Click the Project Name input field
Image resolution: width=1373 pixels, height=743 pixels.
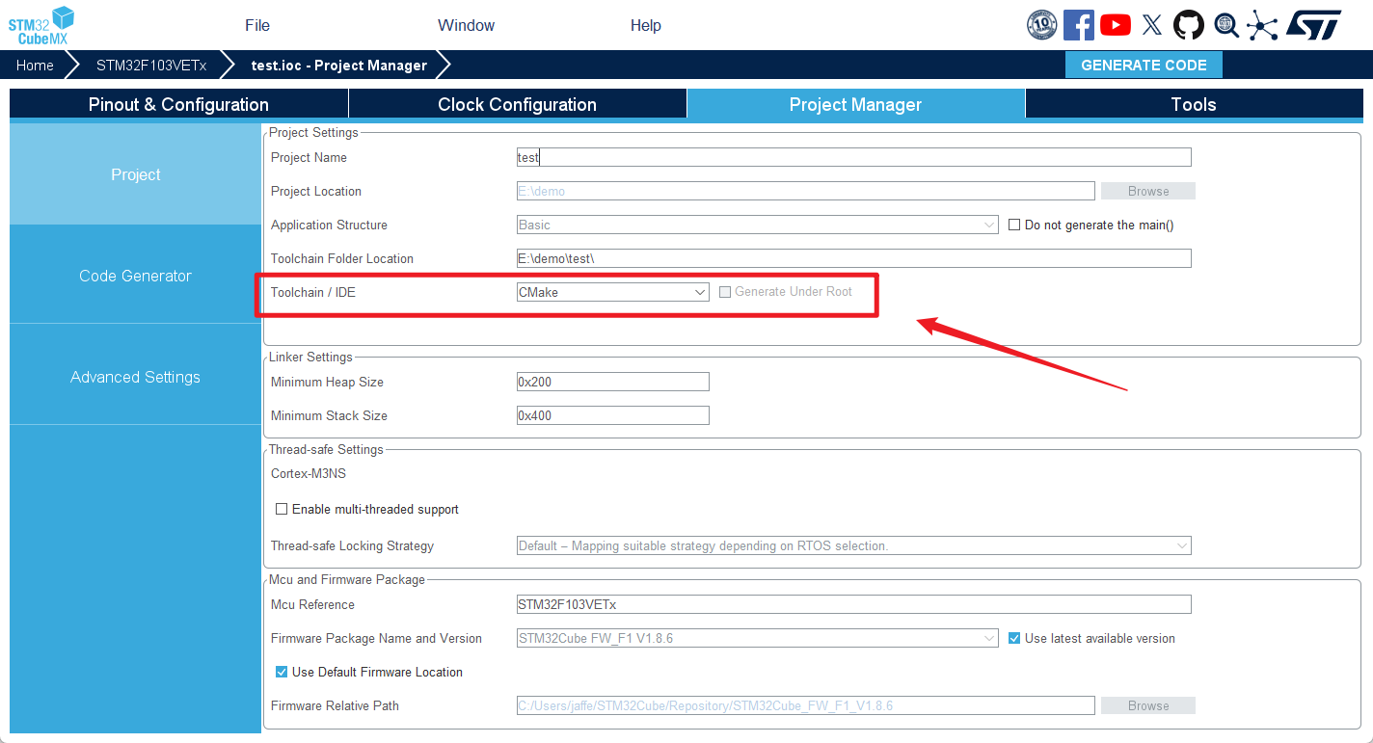click(854, 157)
